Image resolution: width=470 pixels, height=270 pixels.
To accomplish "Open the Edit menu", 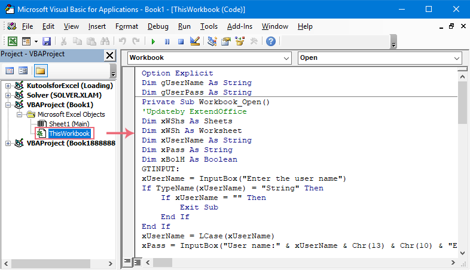I will tap(48, 26).
